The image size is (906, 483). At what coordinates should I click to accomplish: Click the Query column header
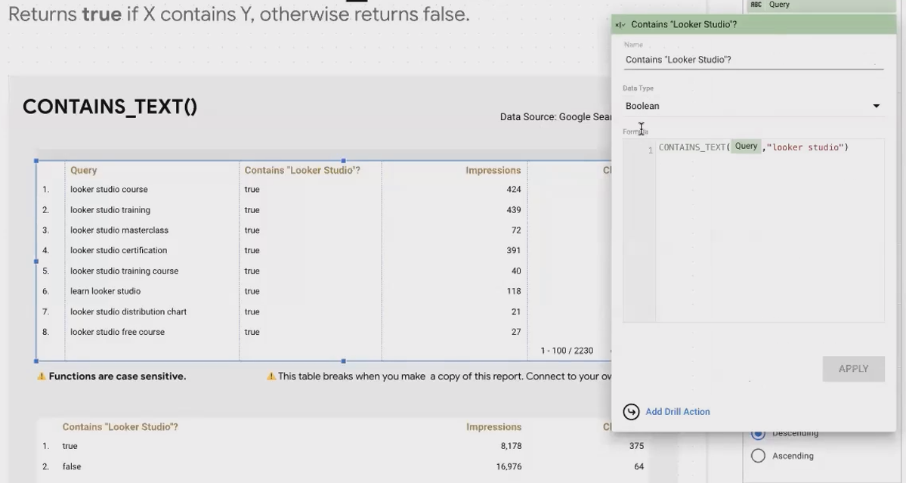coord(84,170)
